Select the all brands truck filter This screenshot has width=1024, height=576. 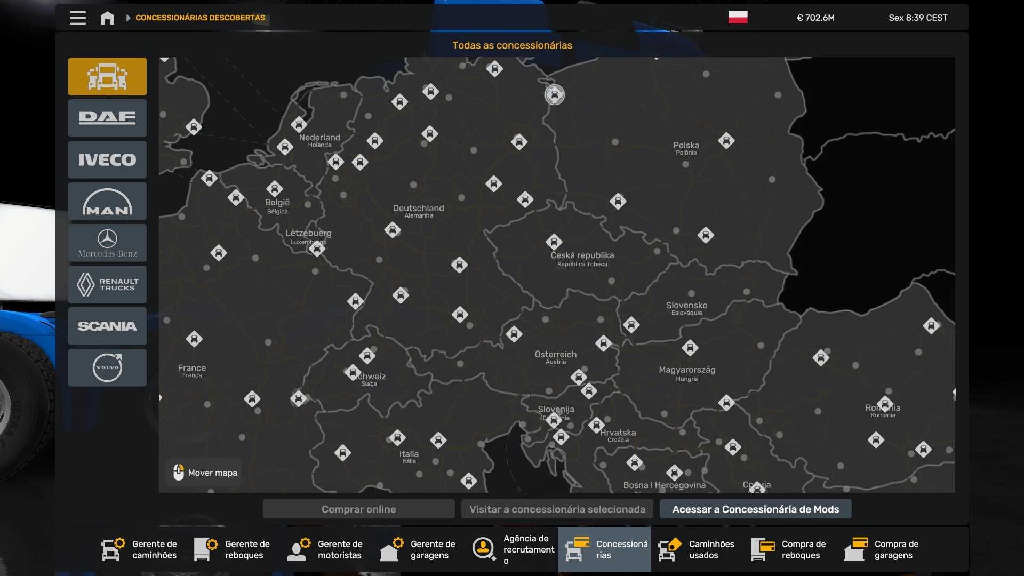pos(107,76)
